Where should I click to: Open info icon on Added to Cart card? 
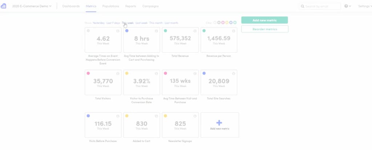click(156, 116)
